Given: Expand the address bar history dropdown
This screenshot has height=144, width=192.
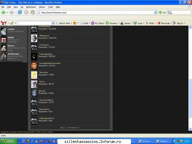Looking at the screenshot, I should tap(155, 12).
